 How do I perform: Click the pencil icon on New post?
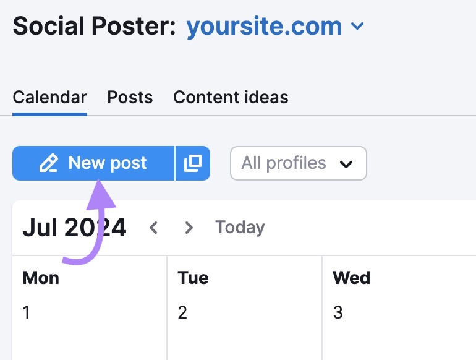point(49,163)
